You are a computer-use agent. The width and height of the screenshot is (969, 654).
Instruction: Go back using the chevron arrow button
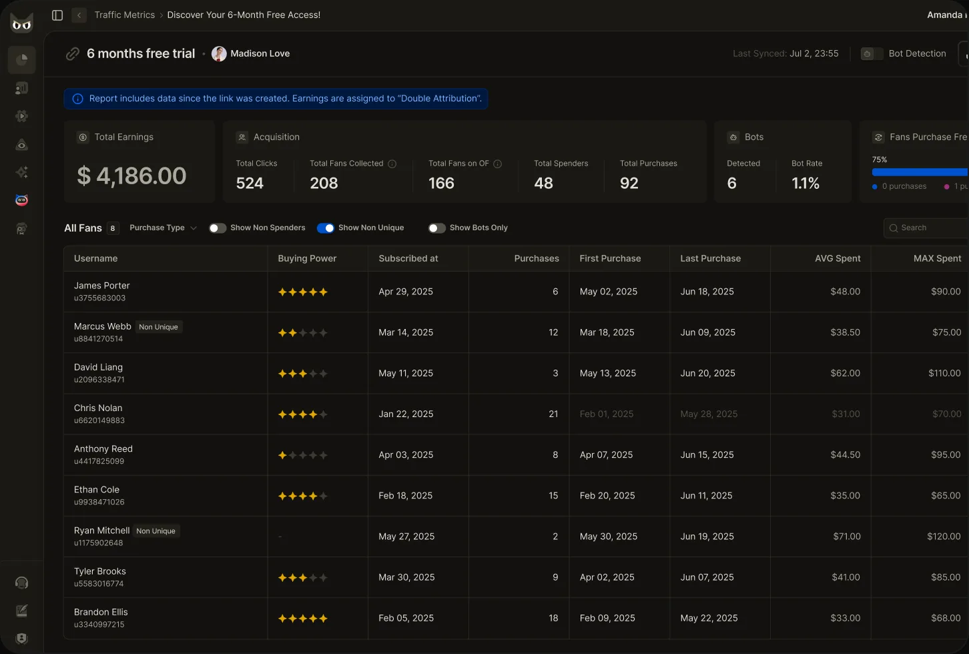click(79, 15)
